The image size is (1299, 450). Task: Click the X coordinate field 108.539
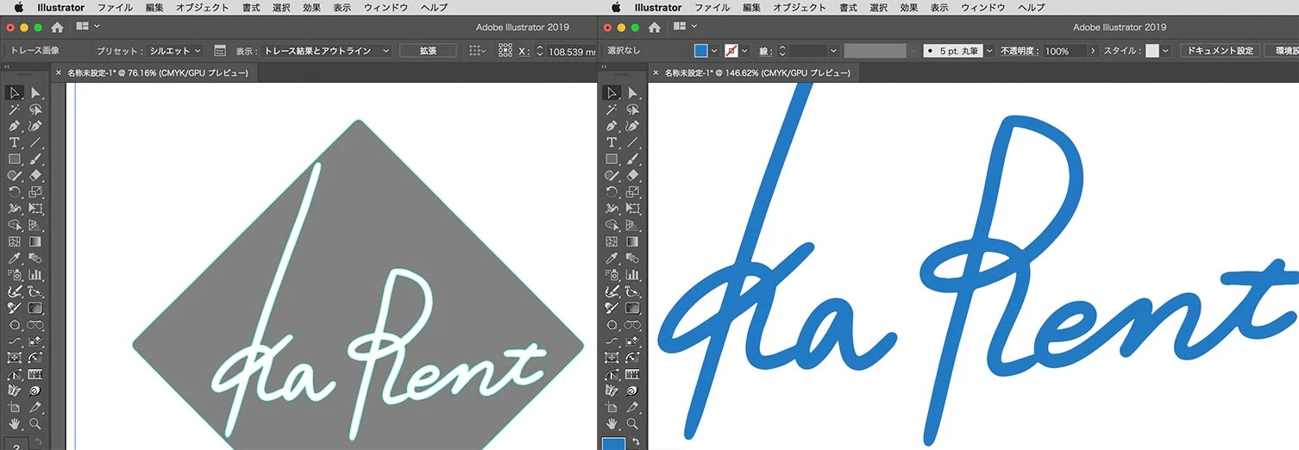coord(572,51)
